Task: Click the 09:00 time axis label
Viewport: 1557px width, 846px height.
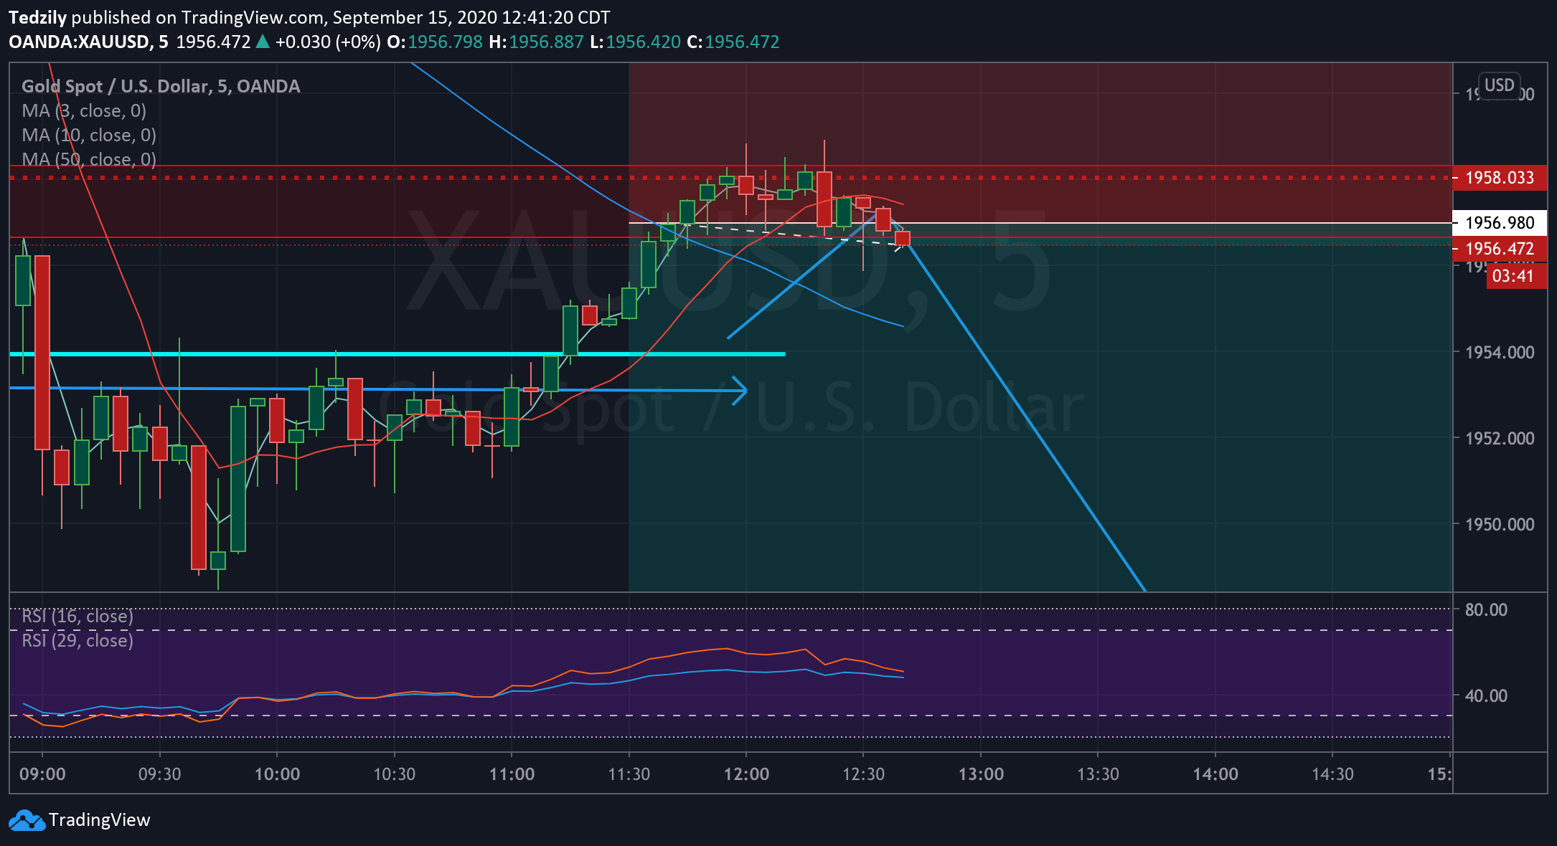Action: (x=42, y=774)
